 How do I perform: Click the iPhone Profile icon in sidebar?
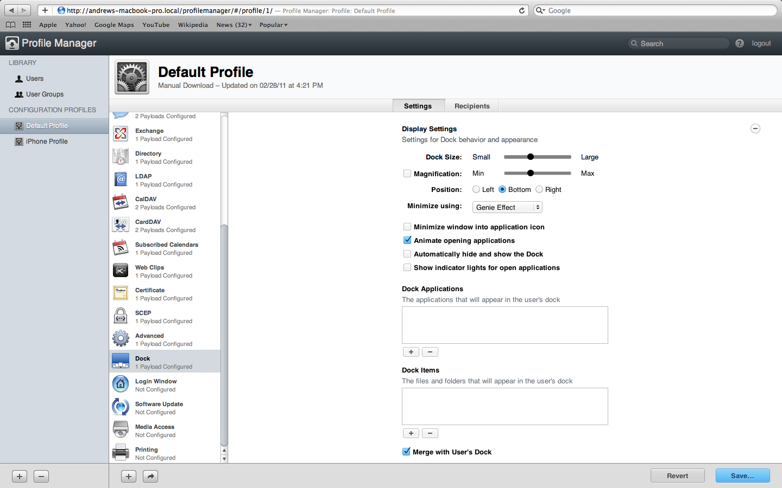coord(19,142)
